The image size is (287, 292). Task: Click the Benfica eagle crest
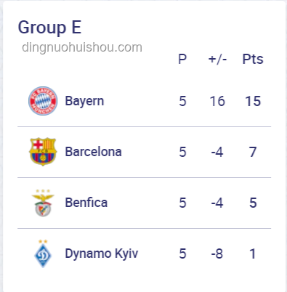pos(43,203)
